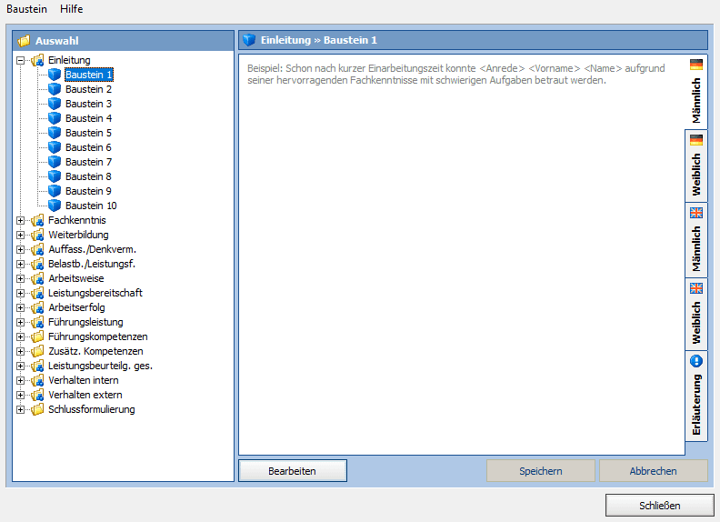This screenshot has width=720, height=522.
Task: Expand the Fachkenntnis tree node
Action: pyautogui.click(x=20, y=220)
